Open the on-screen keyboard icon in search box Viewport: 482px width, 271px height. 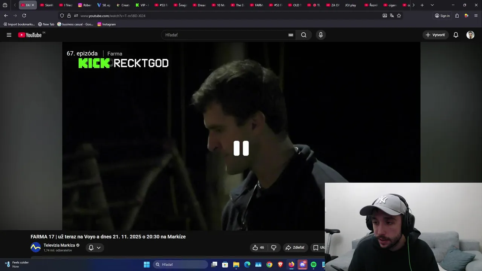coord(291,35)
